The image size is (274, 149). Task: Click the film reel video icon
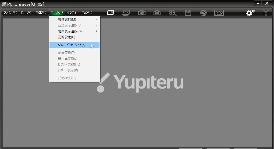point(173,13)
